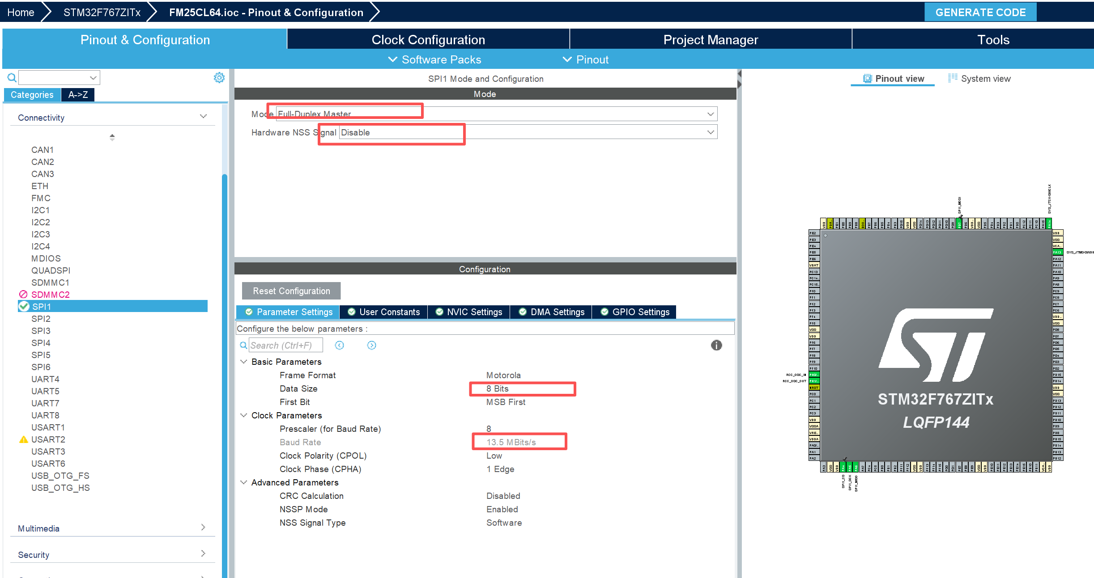
Task: Select USB_OTG_FS peripheral
Action: pyautogui.click(x=60, y=476)
